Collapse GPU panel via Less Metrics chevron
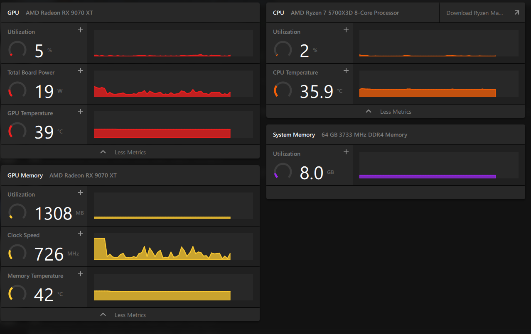The height and width of the screenshot is (334, 531). pos(103,152)
